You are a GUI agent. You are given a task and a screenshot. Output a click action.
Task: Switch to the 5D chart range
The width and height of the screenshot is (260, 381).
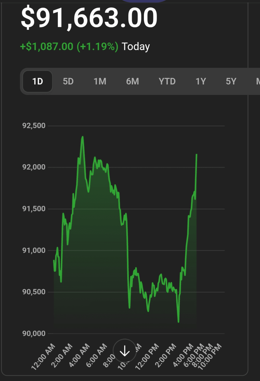click(x=68, y=81)
